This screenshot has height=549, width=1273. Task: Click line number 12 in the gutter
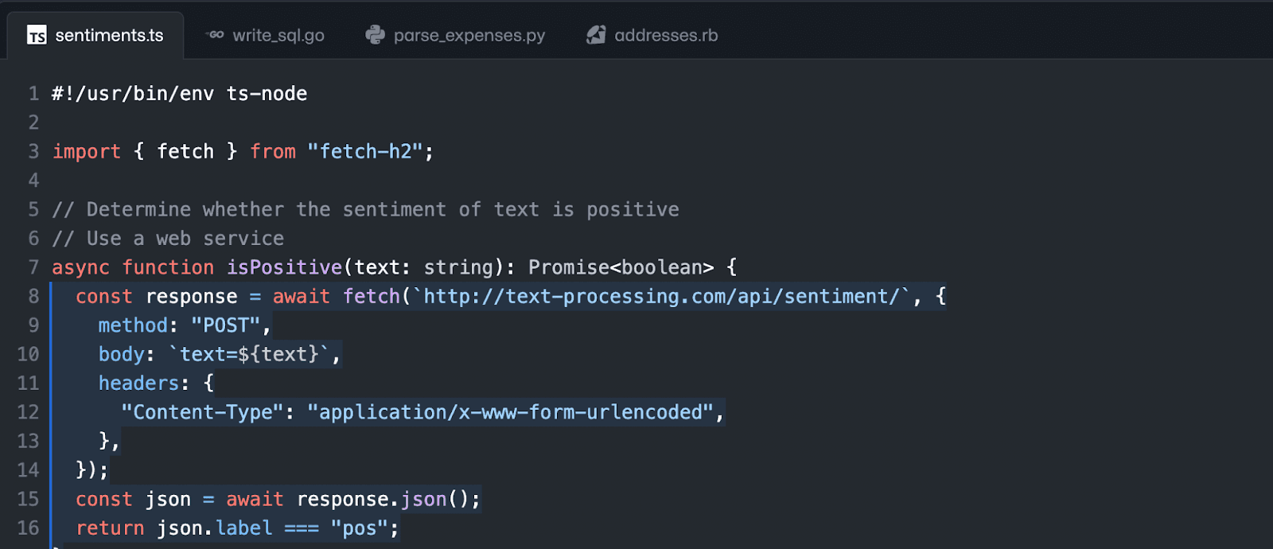click(28, 412)
